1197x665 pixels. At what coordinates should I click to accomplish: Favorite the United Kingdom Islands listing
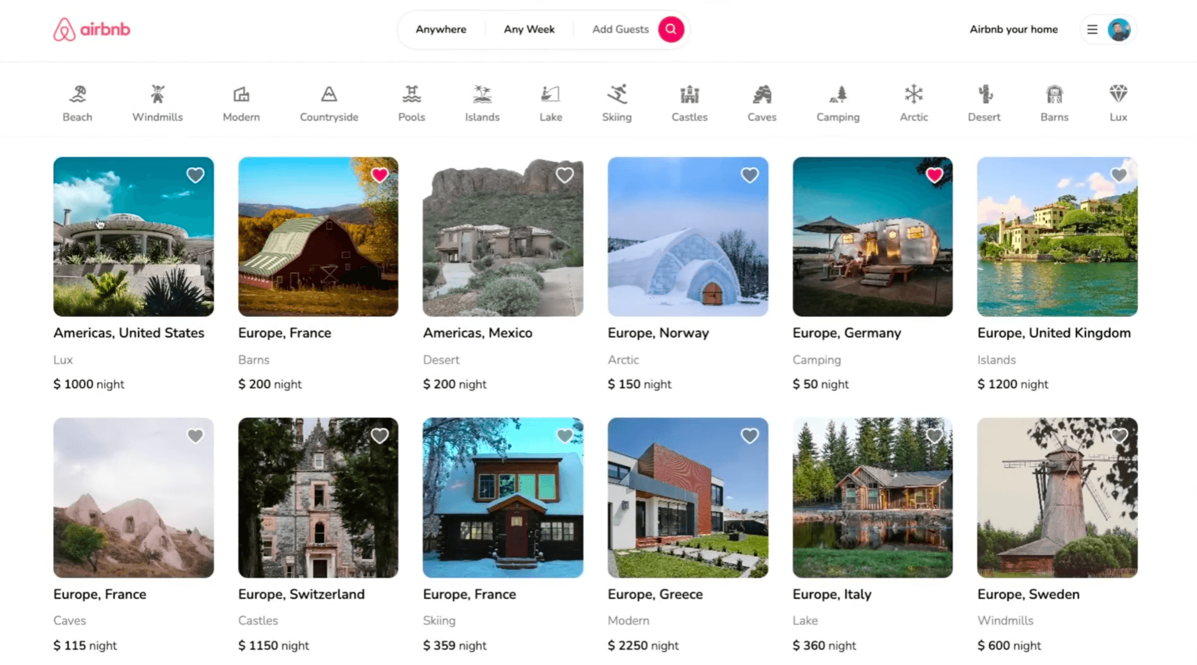click(x=1119, y=175)
